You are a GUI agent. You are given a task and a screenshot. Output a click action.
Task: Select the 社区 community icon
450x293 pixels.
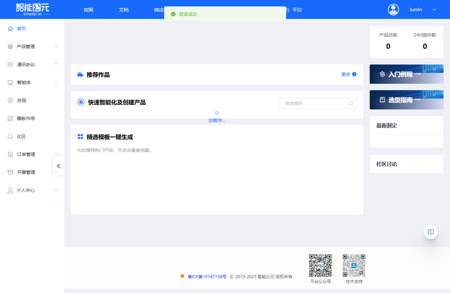[x=10, y=136]
